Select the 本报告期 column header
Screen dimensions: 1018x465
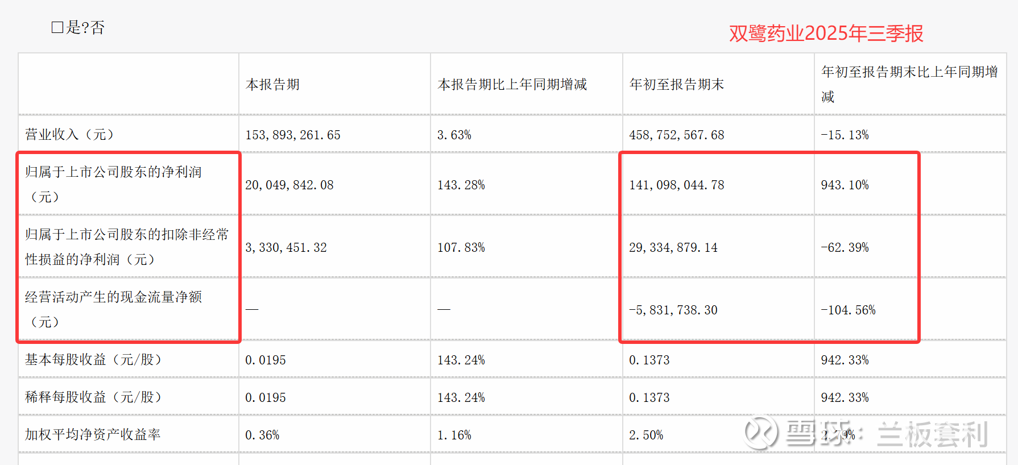pos(272,85)
